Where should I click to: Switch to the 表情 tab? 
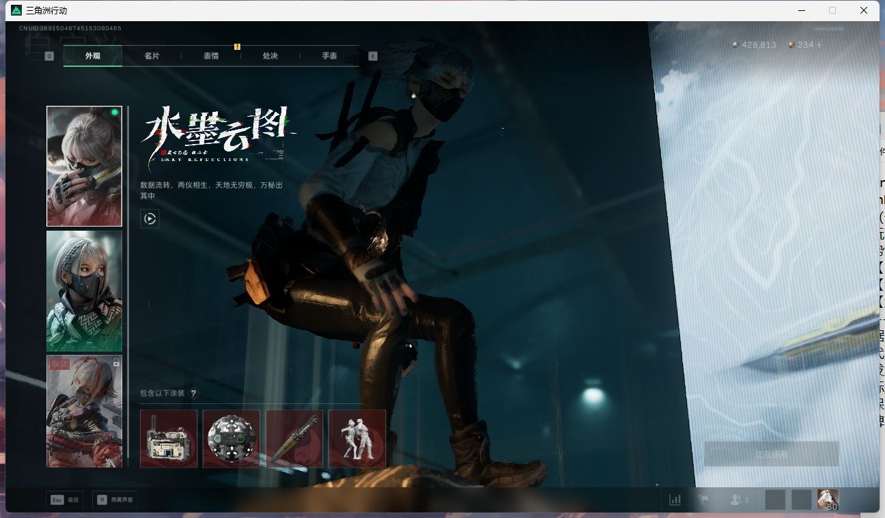[x=211, y=56]
